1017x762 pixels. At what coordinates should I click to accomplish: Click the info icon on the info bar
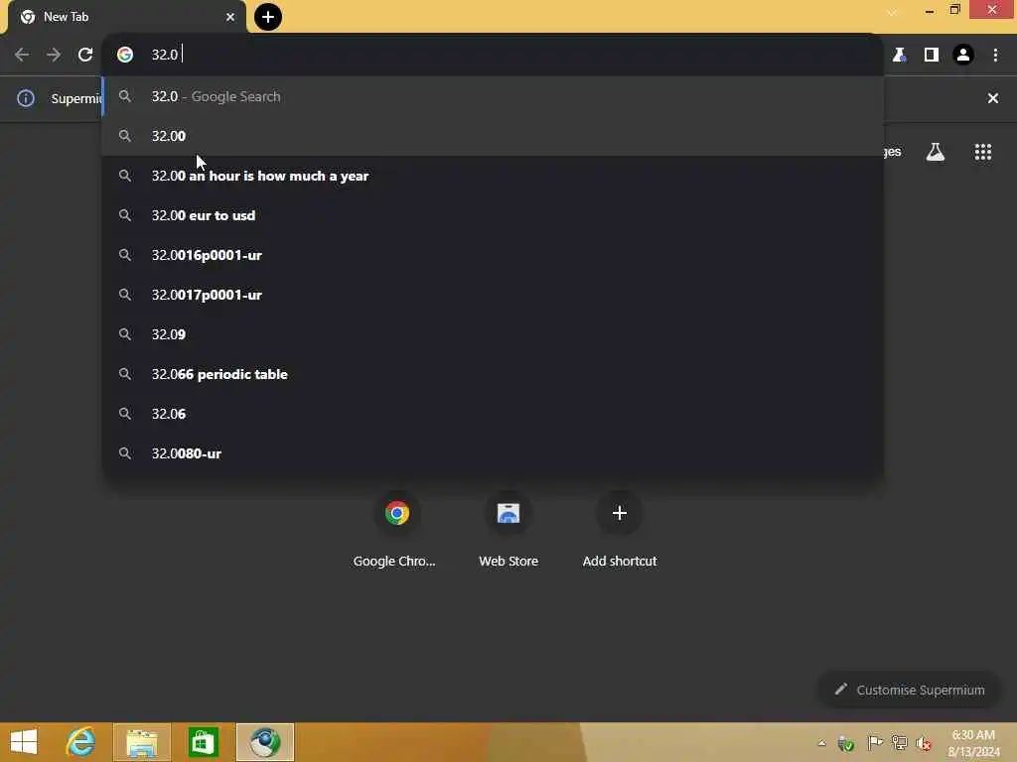[26, 98]
